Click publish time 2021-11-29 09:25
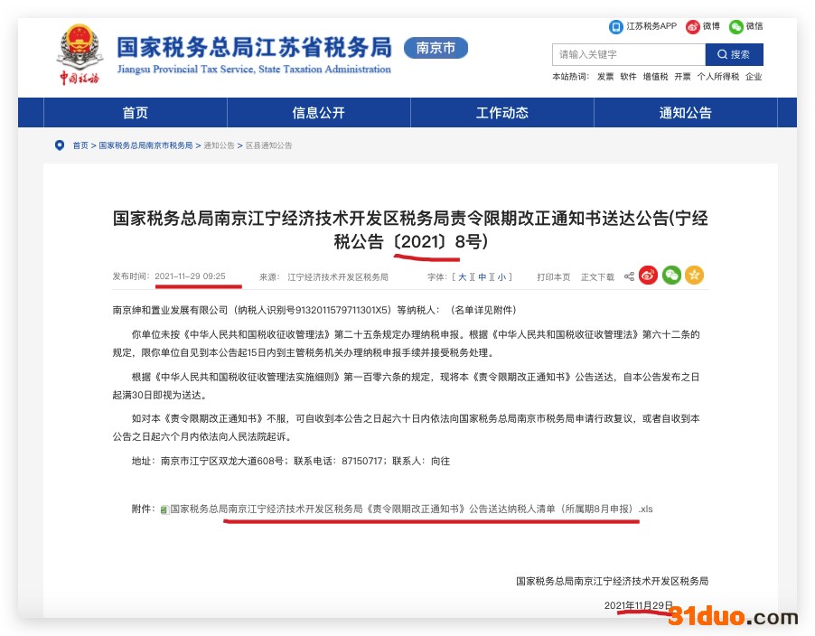This screenshot has width=815, height=636. (x=190, y=276)
